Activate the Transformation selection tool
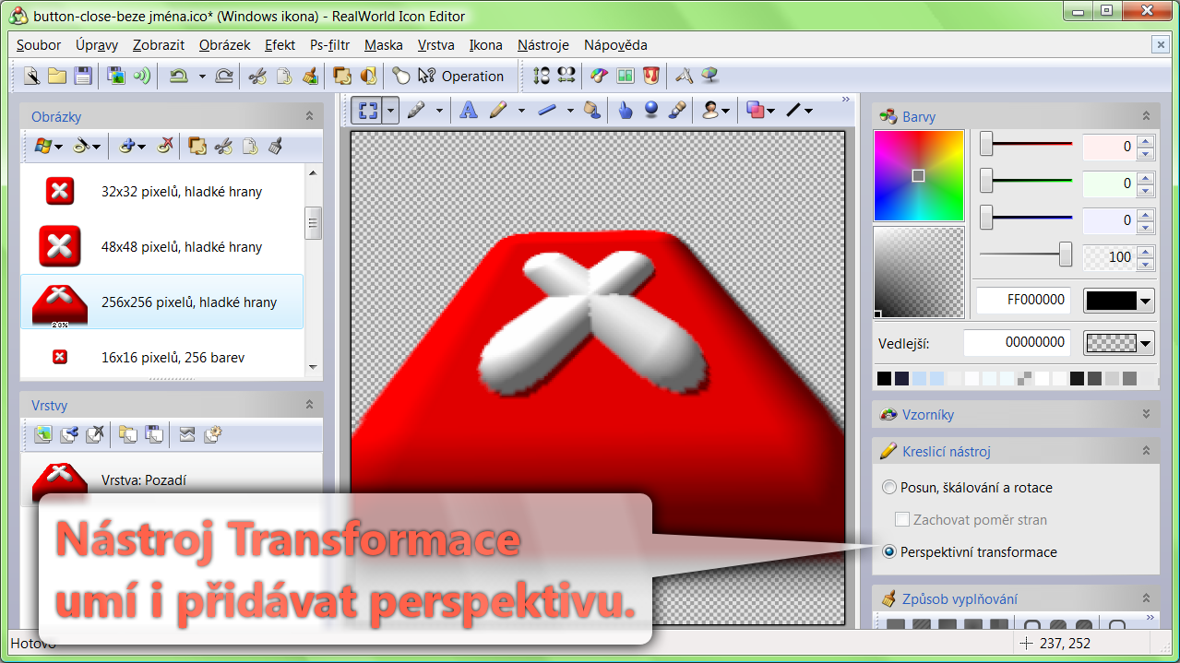 click(368, 111)
